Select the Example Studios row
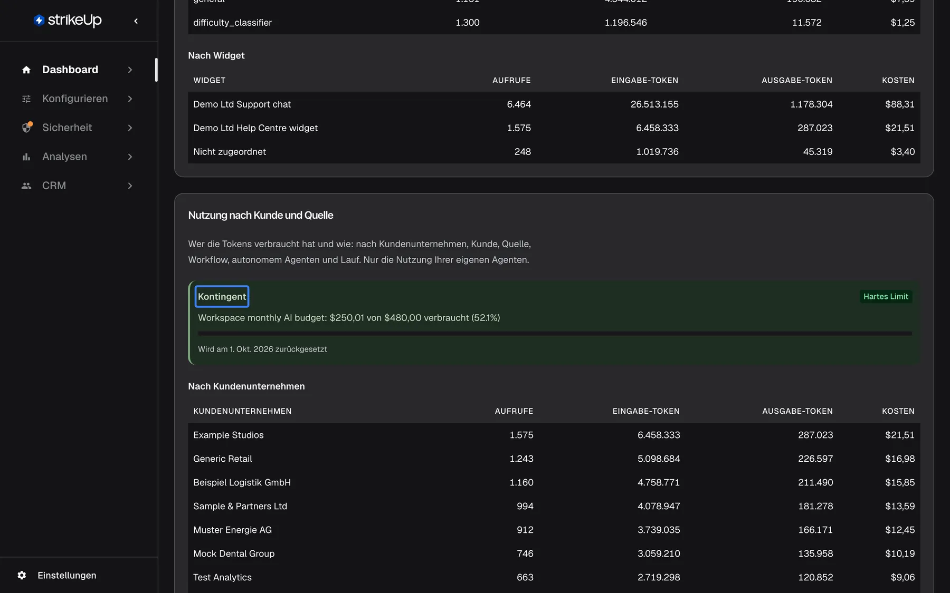Screen dimensions: 950x593 (554, 435)
